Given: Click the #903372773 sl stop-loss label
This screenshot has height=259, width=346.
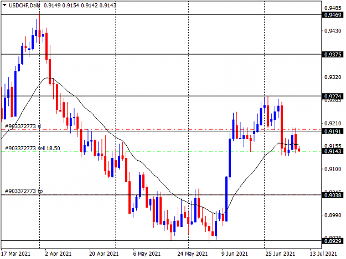Looking at the screenshot, I should (x=23, y=126).
